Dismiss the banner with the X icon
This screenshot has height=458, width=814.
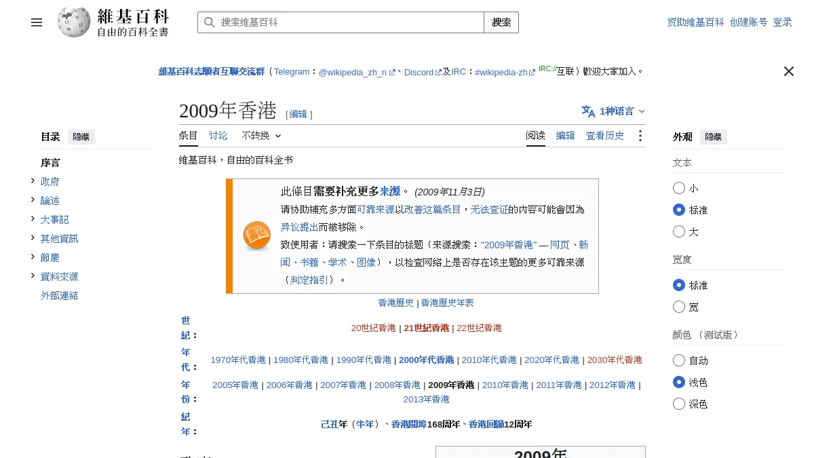click(789, 71)
